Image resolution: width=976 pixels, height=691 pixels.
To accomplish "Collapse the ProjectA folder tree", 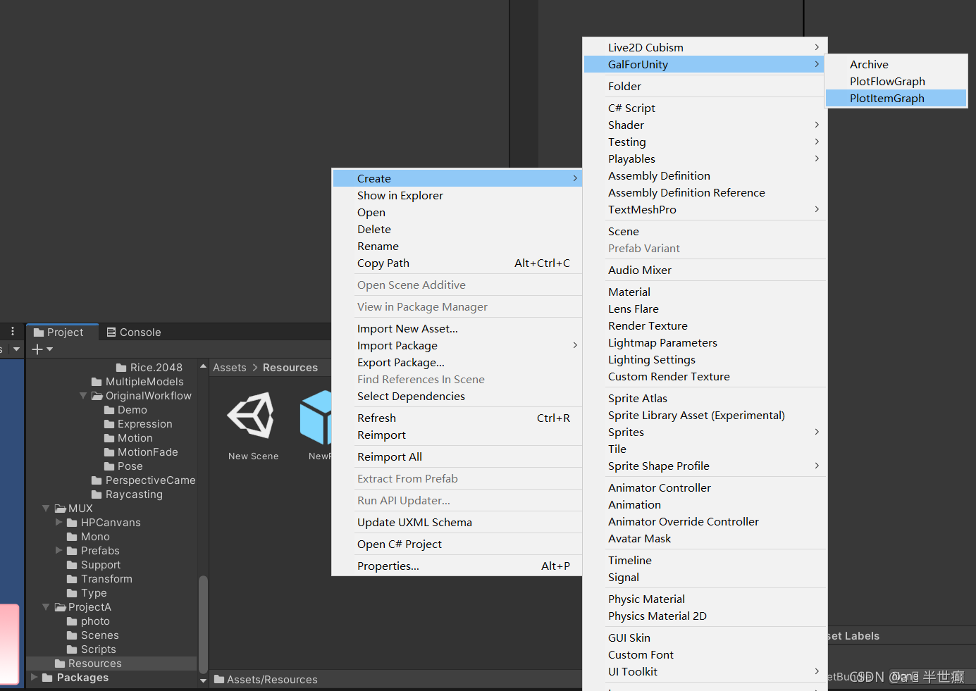I will point(46,606).
